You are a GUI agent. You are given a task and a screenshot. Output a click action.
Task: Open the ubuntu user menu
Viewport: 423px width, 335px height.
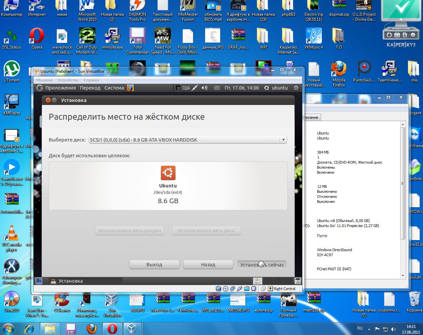276,88
